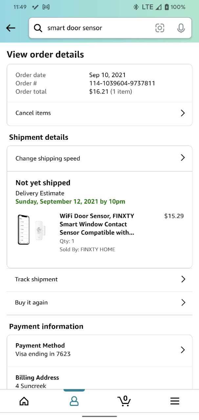The image size is (199, 420).
Task: Open the WiFi Door Sensor product title
Action: point(97,224)
